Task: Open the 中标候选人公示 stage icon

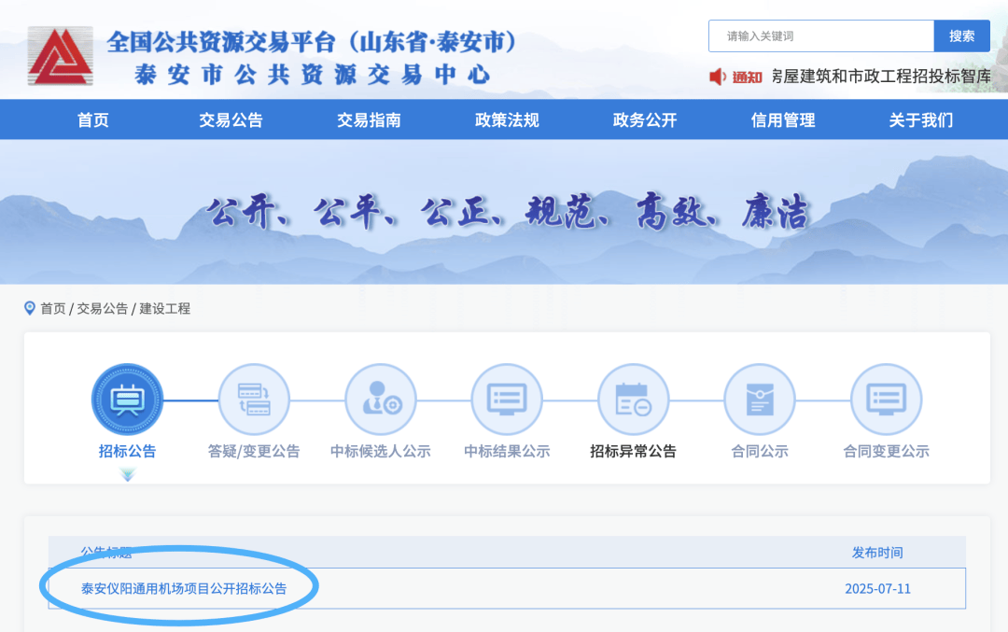Action: [x=380, y=398]
